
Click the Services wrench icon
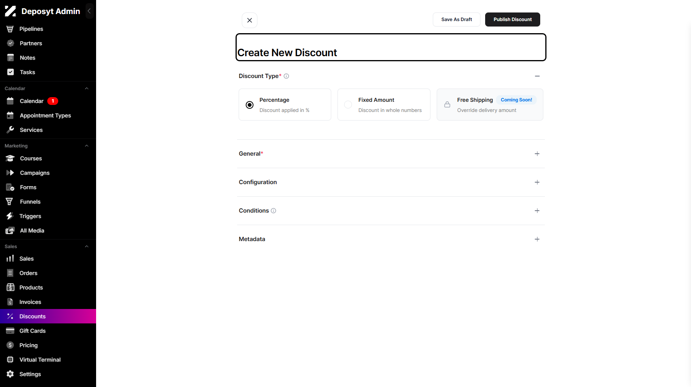[11, 130]
